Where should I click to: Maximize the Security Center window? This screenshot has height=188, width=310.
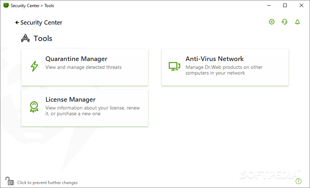point(285,5)
